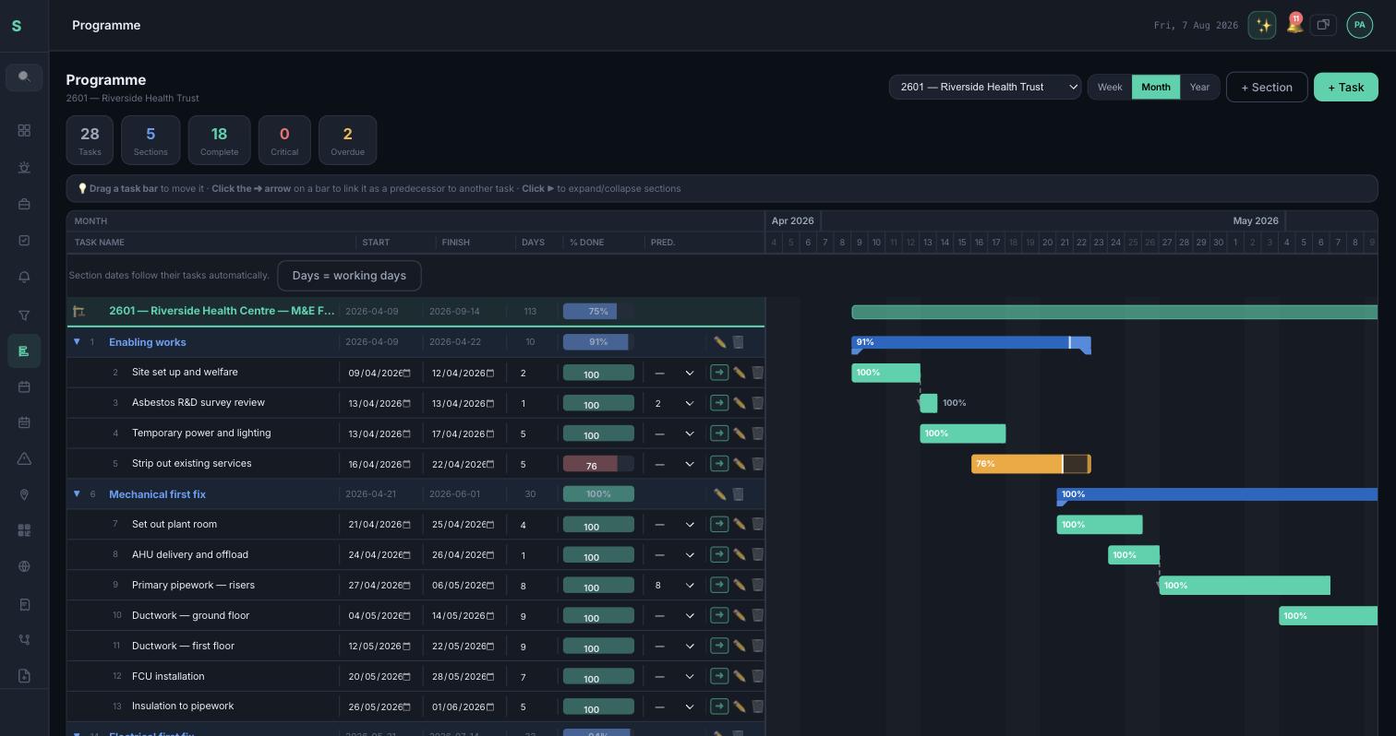Edit the Insulation to pipework task
This screenshot has width=1396, height=736.
point(739,706)
